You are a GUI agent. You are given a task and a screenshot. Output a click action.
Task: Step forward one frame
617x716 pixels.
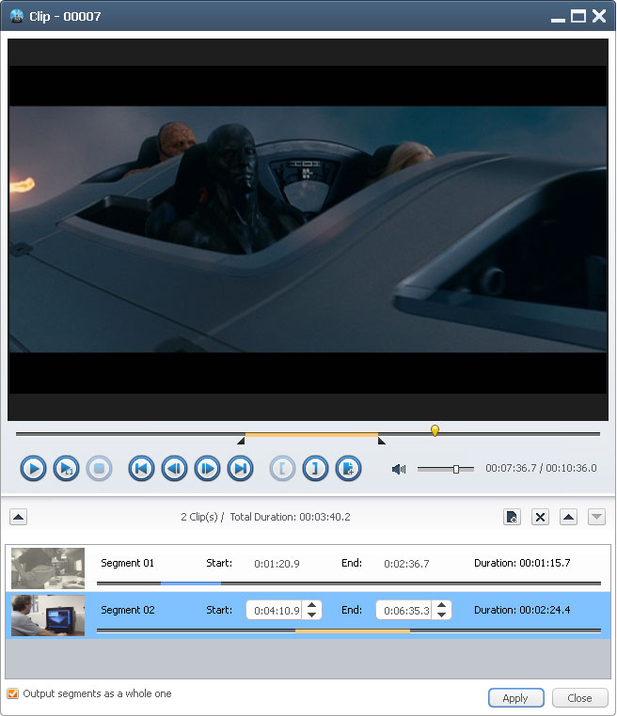[207, 469]
